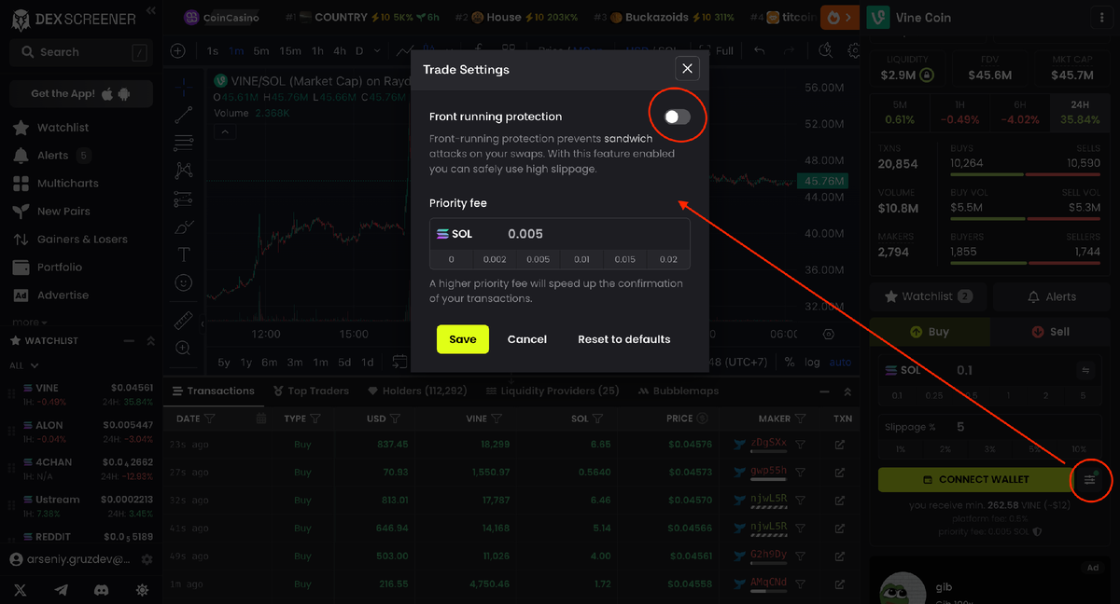Open trade settings sliders icon

1090,479
